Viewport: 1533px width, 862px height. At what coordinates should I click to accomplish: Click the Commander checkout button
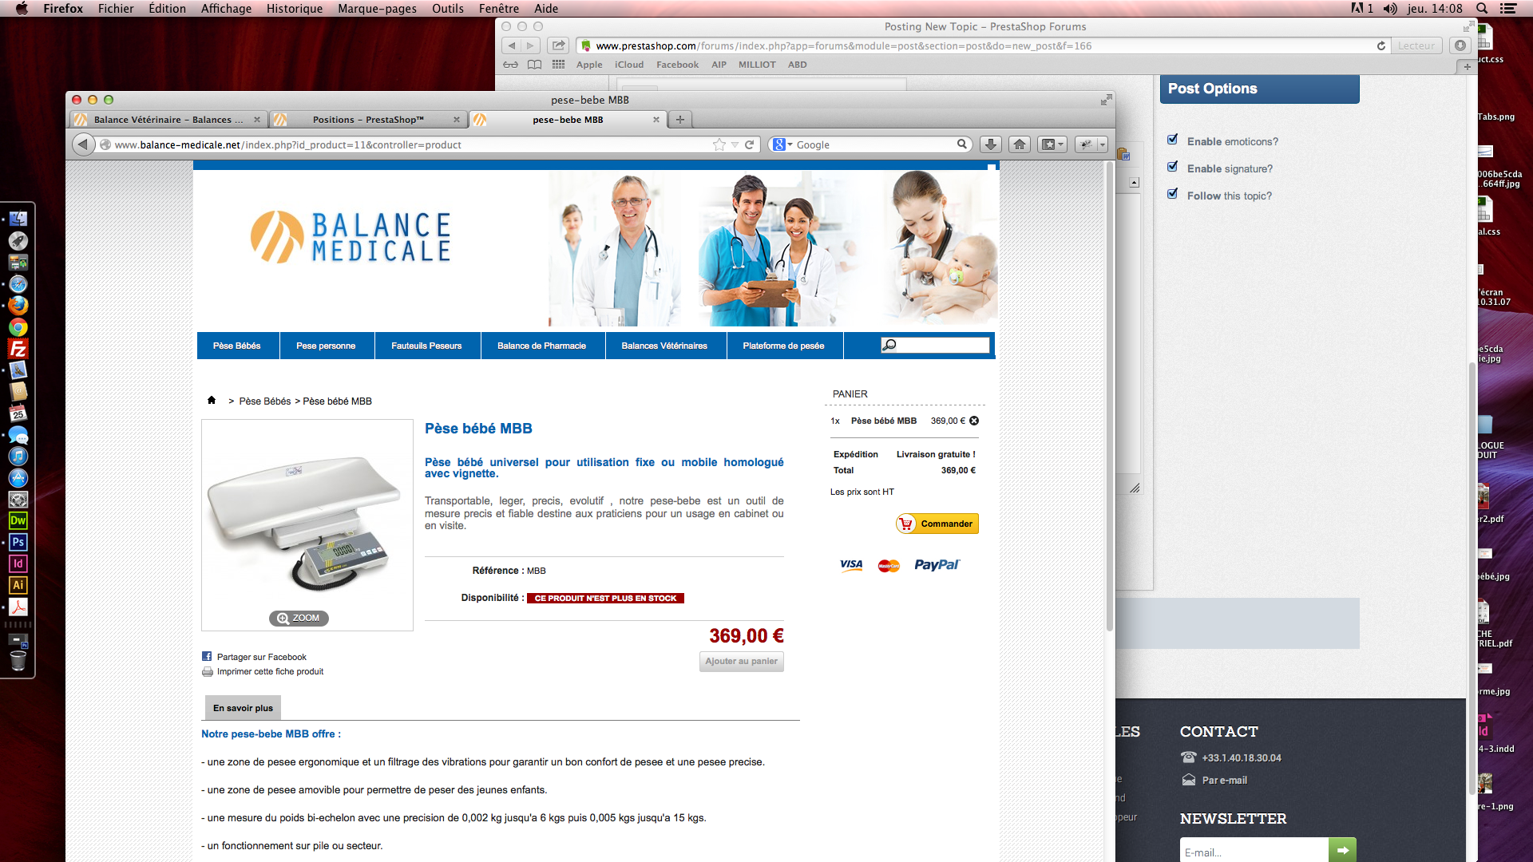click(x=937, y=524)
